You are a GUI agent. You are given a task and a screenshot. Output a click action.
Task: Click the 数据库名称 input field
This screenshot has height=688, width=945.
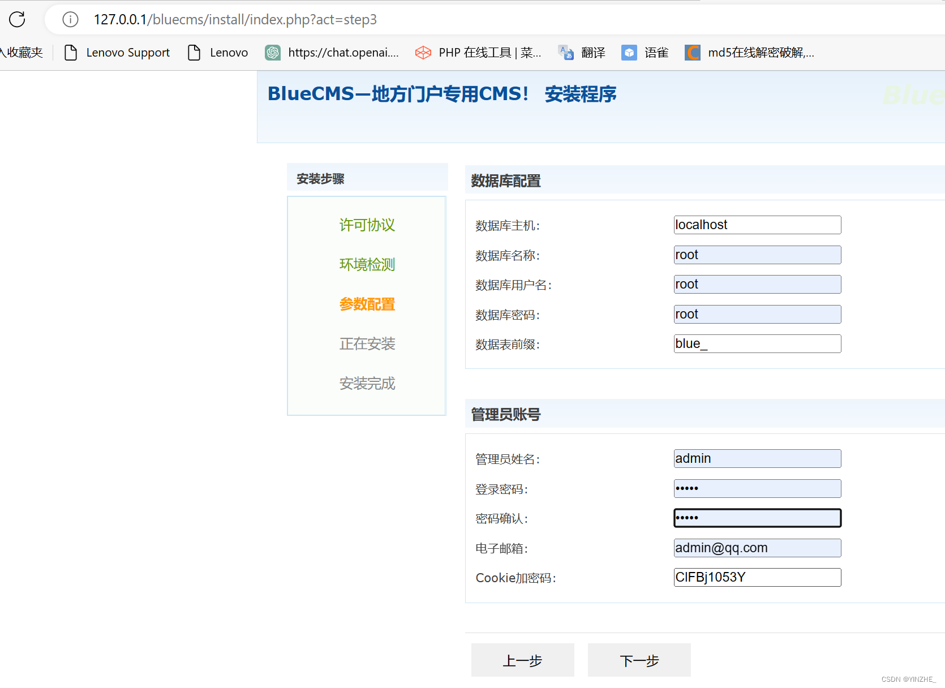point(757,255)
